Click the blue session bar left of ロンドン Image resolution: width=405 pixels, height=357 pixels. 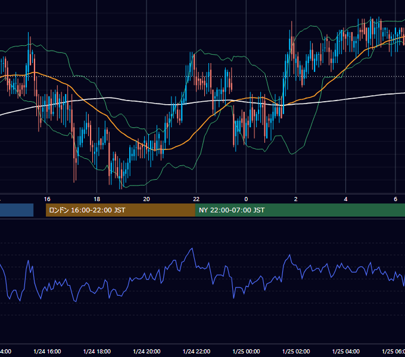pyautogui.click(x=17, y=210)
